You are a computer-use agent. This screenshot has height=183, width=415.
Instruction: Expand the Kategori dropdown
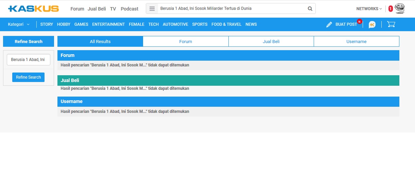19,24
